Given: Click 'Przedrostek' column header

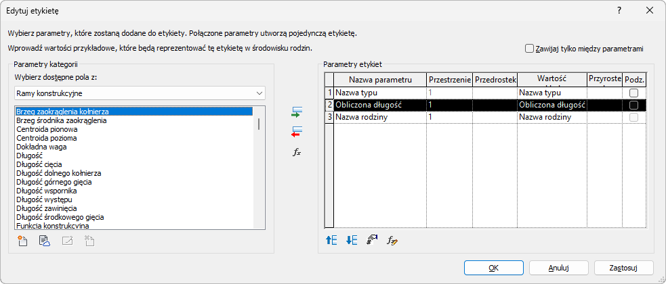Looking at the screenshot, I should [x=495, y=79].
